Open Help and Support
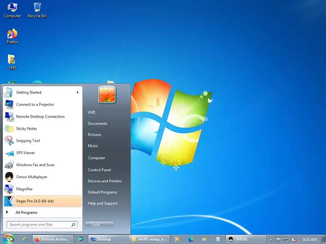Image resolution: width=326 pixels, height=244 pixels. click(103, 203)
